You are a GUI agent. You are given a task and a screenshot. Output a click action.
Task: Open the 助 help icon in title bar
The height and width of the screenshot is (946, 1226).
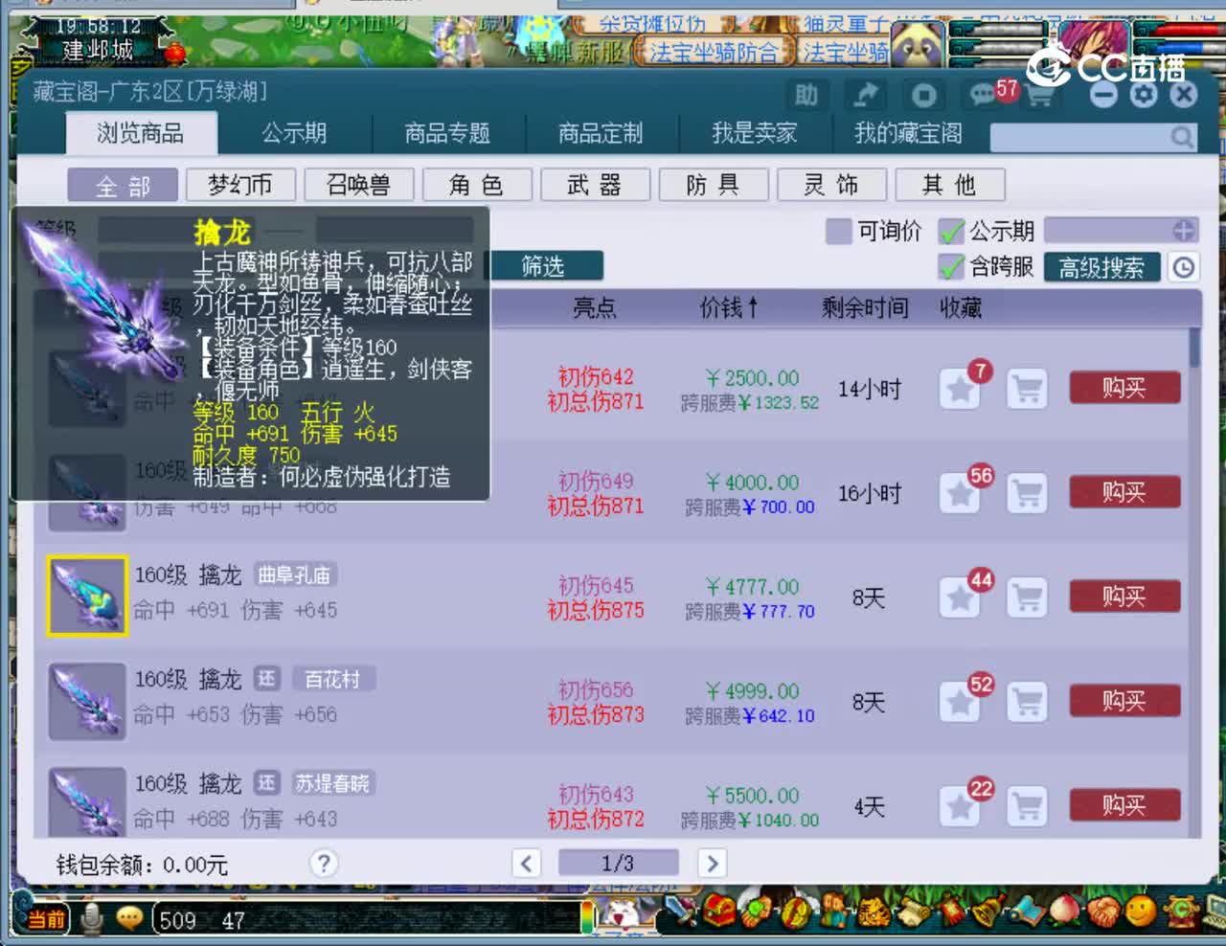[x=806, y=95]
